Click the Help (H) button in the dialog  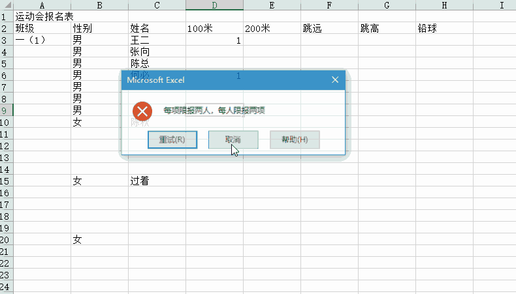295,140
